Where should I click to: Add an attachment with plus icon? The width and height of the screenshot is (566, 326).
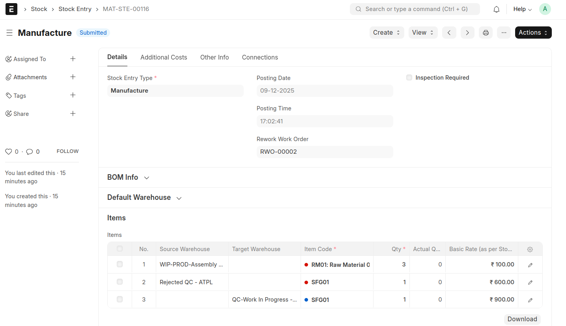coord(73,77)
